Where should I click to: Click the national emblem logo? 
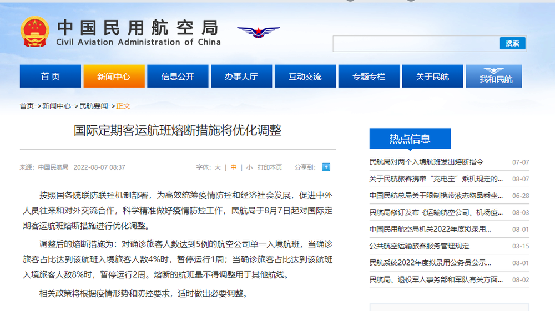point(35,32)
